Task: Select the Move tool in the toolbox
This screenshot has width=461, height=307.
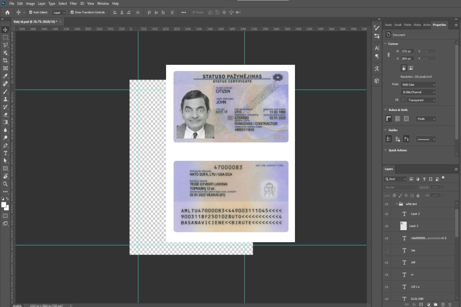Action: pos(5,30)
